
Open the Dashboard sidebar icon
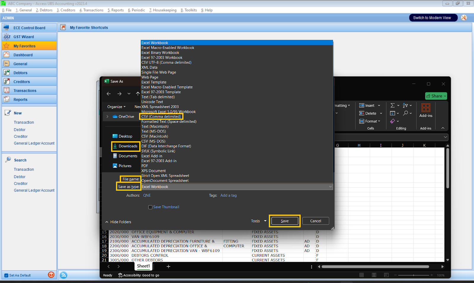pos(7,55)
